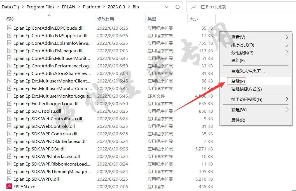The image size is (296, 191).
Task: Select Eplan.EplSDK.WPF.ThemingManager... file name
Action: click(52, 171)
